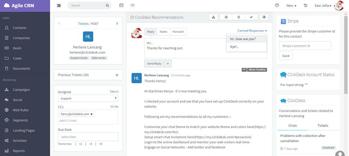Switch to the Notes tab
This screenshot has width=349, height=156.
point(163,32)
